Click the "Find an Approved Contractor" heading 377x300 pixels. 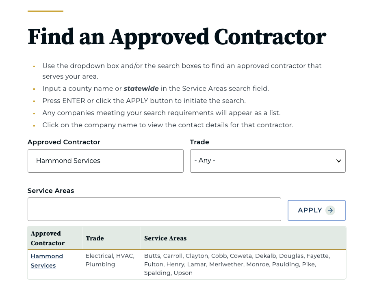[177, 37]
